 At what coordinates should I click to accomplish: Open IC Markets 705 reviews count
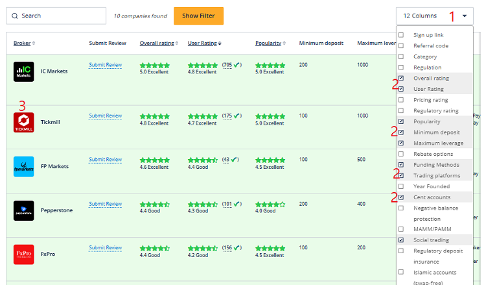227,65
